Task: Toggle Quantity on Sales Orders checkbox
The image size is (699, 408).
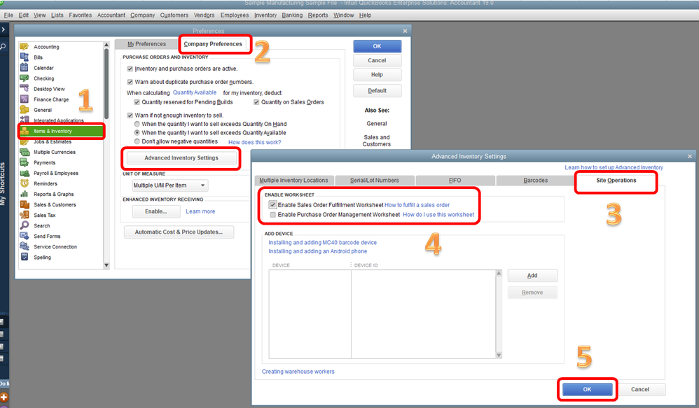Action: click(x=256, y=102)
